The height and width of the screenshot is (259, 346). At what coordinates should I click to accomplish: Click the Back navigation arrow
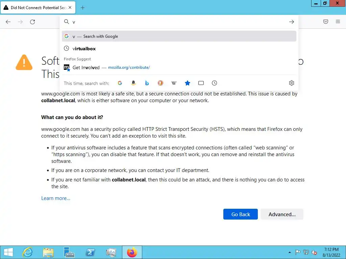8,22
